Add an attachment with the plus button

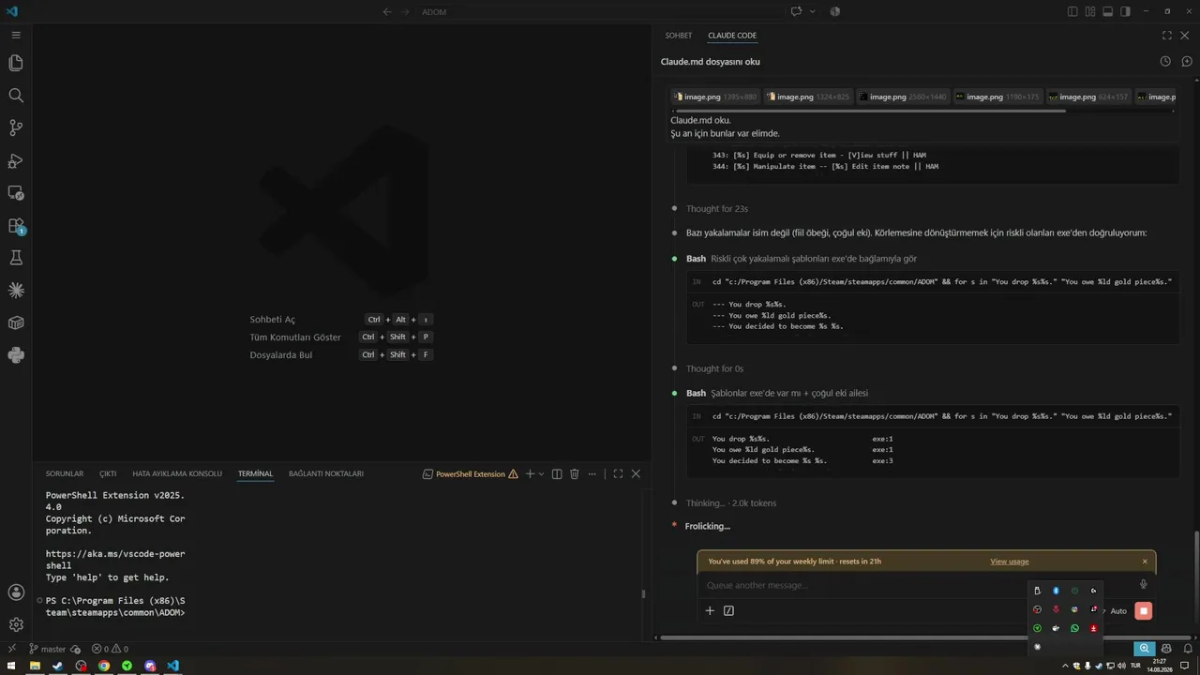[710, 610]
